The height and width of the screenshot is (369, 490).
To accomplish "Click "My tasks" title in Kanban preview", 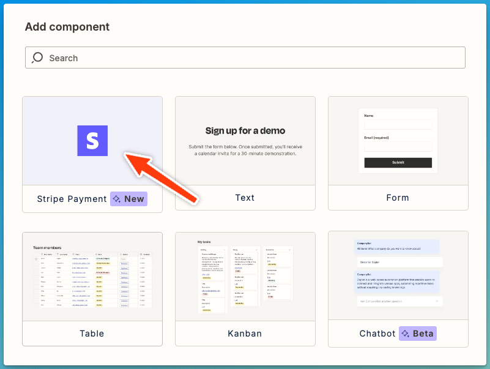I will [x=204, y=242].
